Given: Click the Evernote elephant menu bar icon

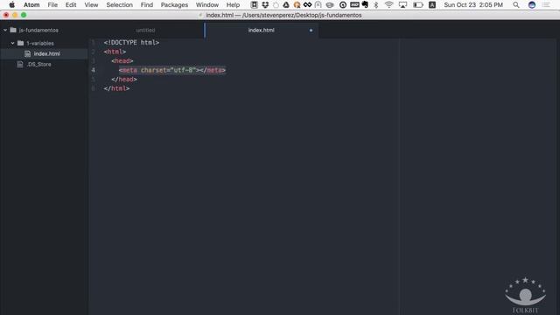Looking at the screenshot, I should point(365,4).
